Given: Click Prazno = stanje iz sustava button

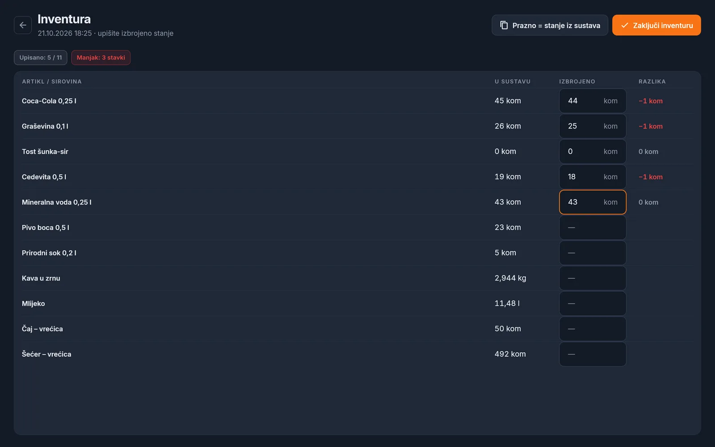Looking at the screenshot, I should 550,25.
